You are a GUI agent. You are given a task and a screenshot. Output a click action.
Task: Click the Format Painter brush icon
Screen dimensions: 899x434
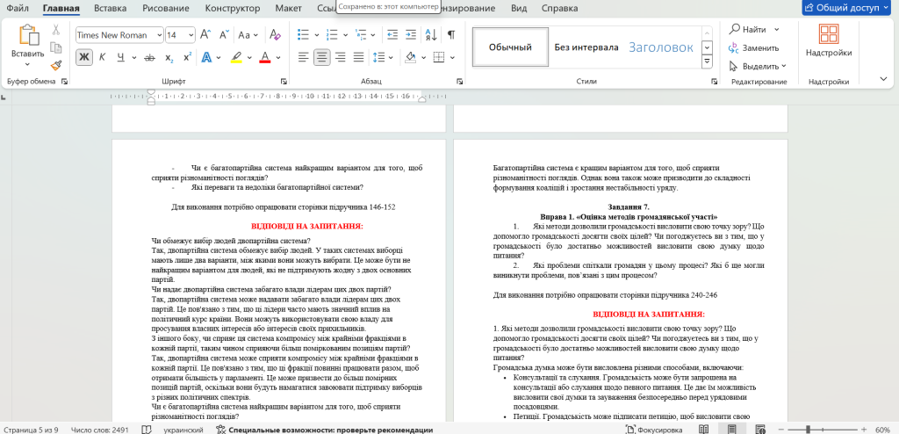pos(56,64)
